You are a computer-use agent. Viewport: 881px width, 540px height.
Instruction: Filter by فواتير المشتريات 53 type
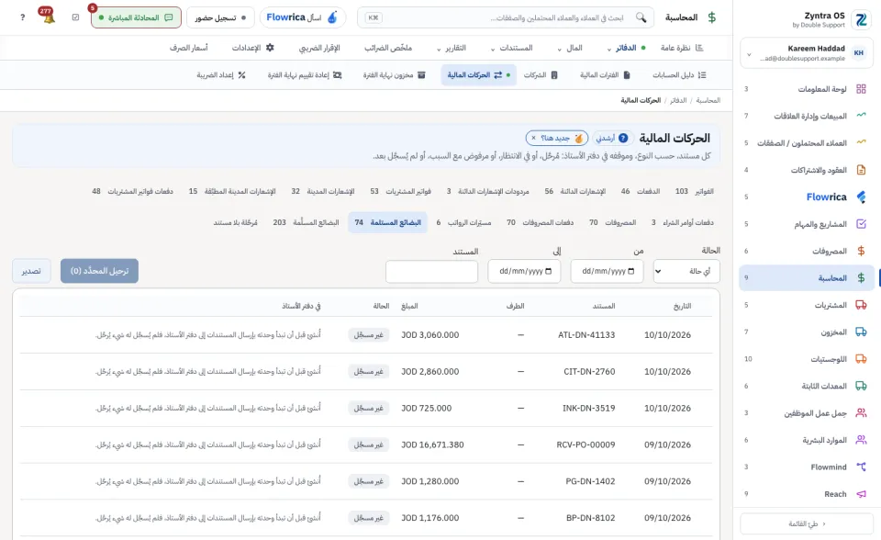(x=401, y=191)
